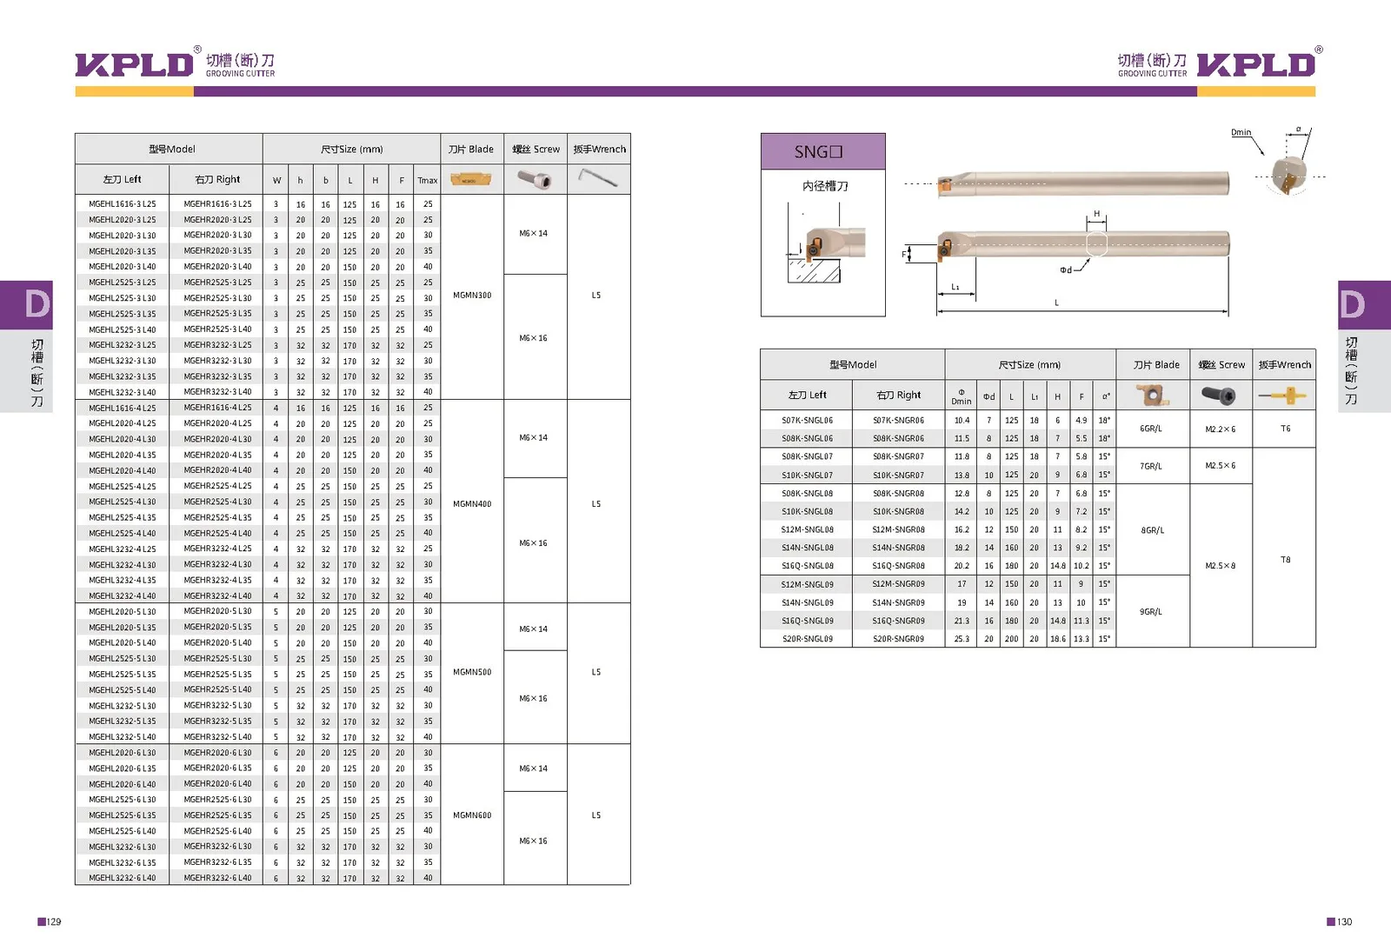1391x951 pixels.
Task: Click model S12M-SNGL08
Action: [x=807, y=529]
